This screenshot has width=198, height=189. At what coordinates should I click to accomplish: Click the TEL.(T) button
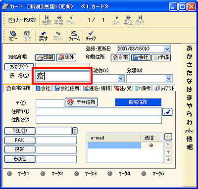pyautogui.click(x=20, y=131)
